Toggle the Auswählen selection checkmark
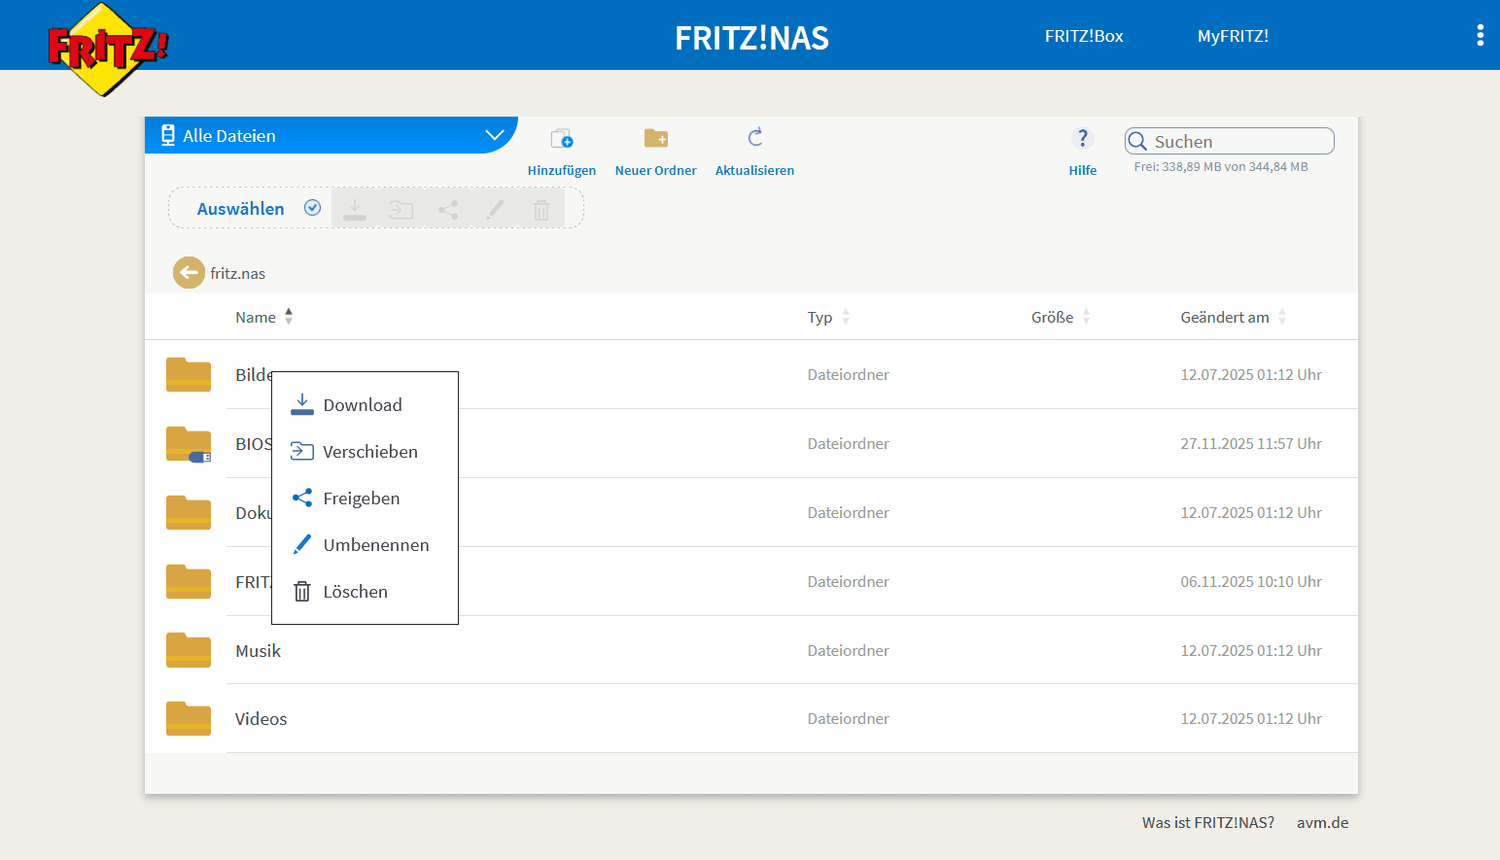 (x=312, y=208)
